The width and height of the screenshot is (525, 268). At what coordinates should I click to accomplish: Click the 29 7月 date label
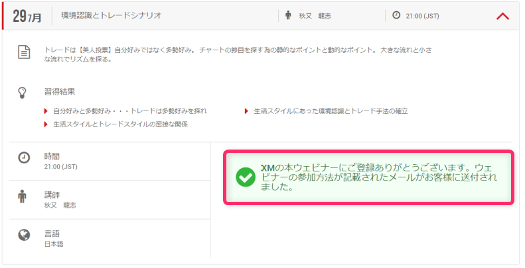click(x=27, y=16)
